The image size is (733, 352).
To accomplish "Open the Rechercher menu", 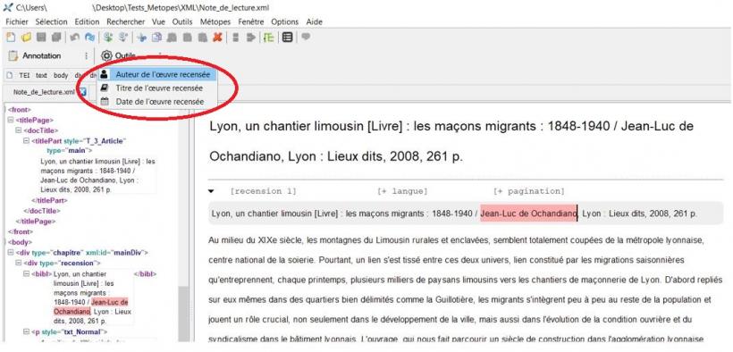I will 126,22.
